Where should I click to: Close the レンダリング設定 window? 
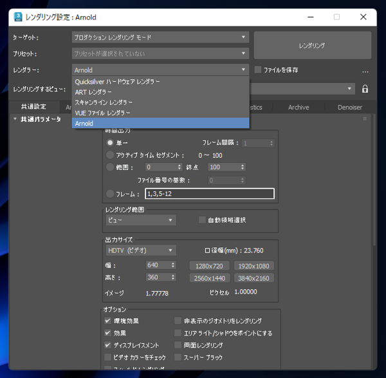coord(363,17)
